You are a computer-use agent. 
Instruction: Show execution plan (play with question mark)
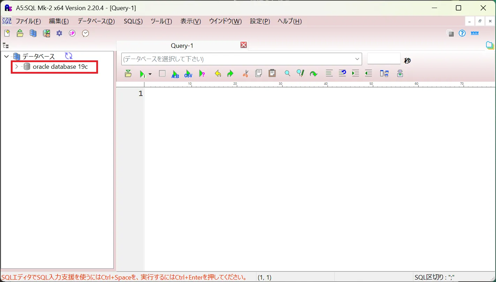(202, 74)
